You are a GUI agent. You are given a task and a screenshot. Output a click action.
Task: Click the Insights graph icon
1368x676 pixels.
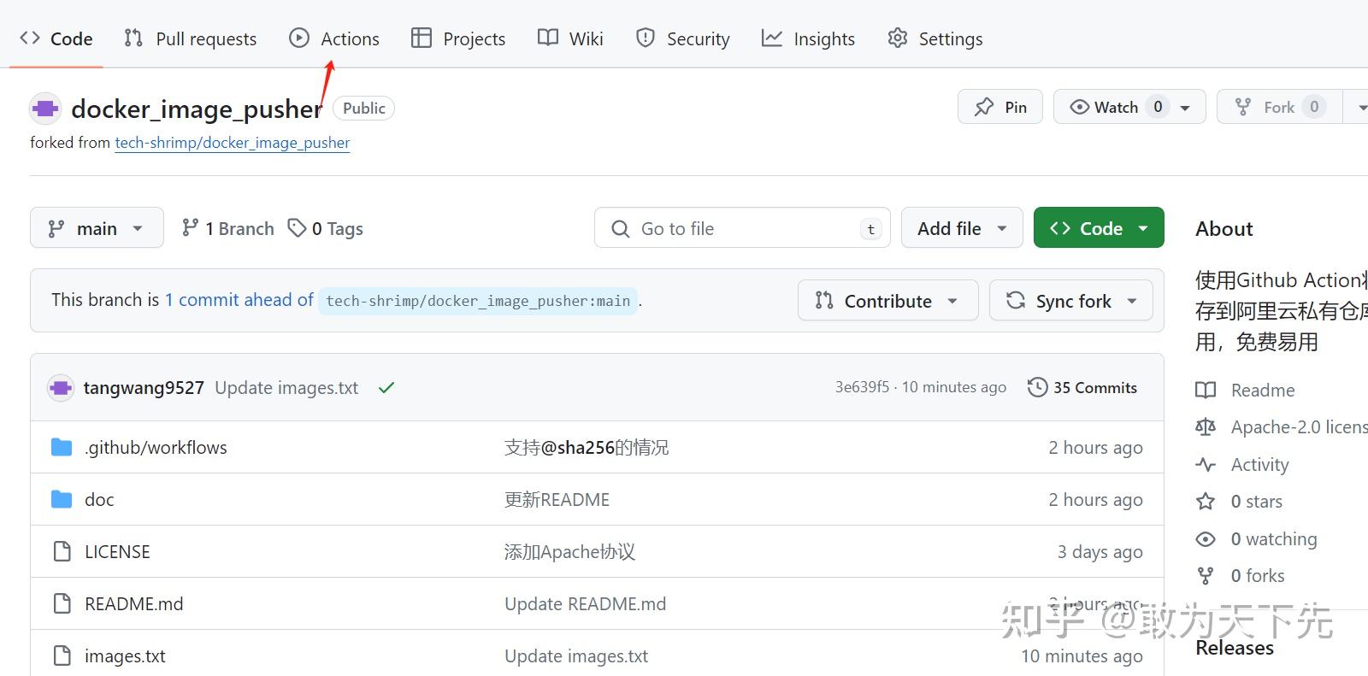click(772, 38)
